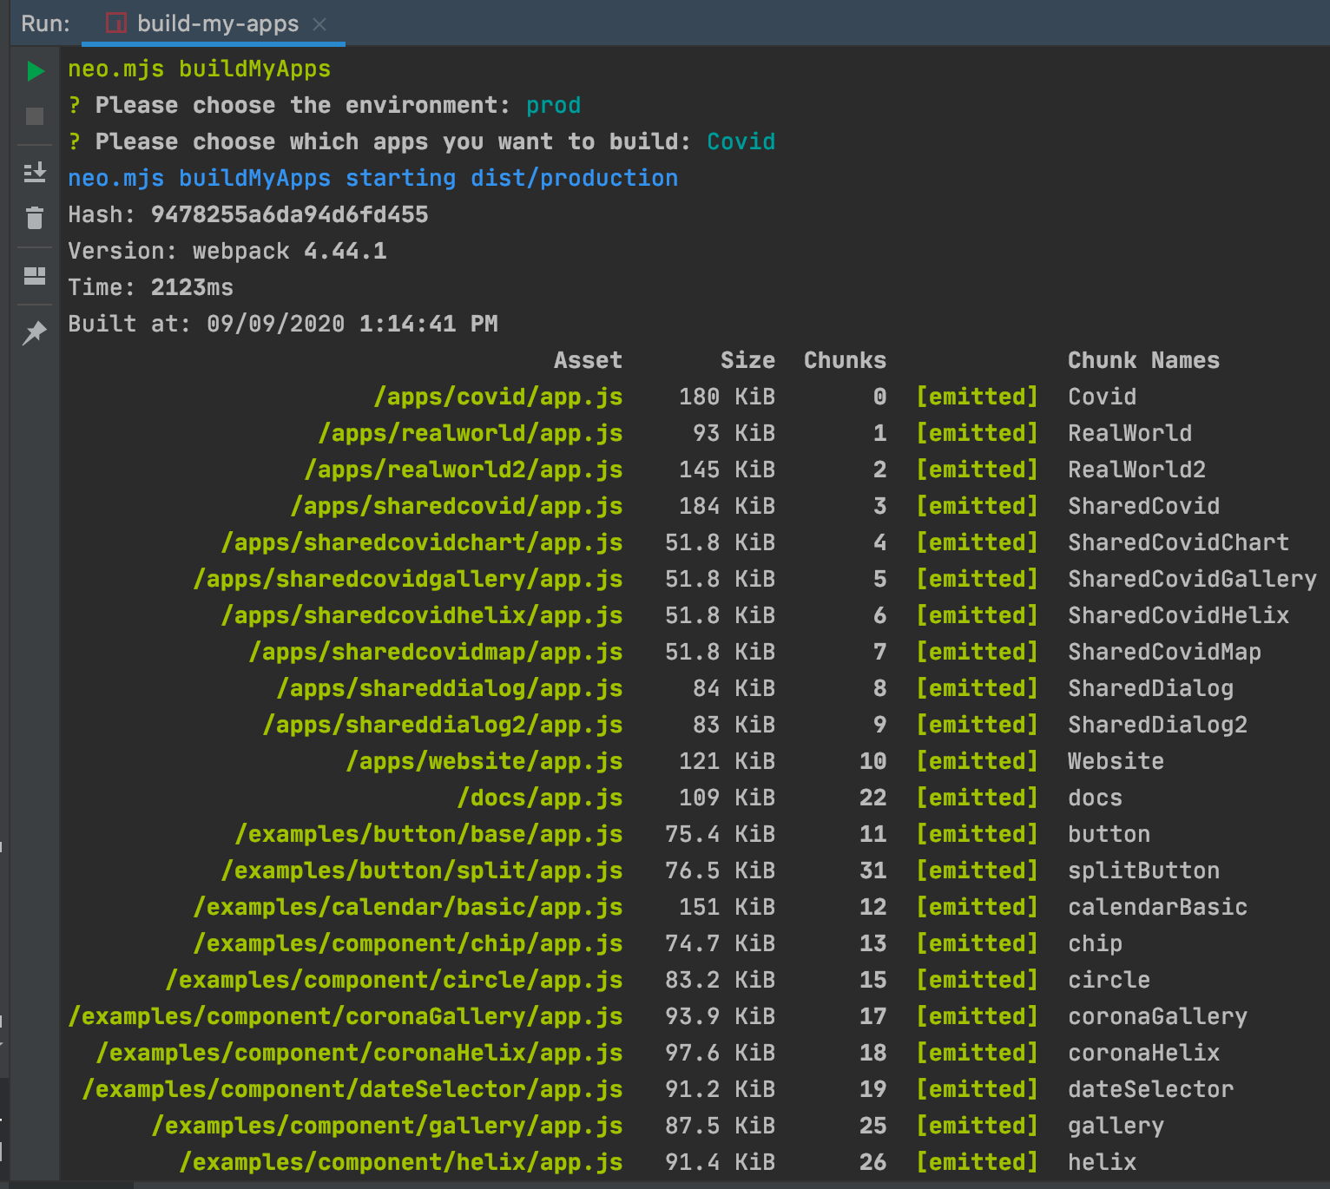
Task: Close the build-my-apps tab
Action: (319, 24)
